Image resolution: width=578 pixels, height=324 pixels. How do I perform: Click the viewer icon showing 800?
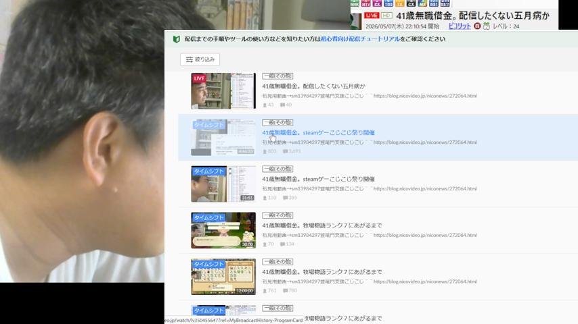(265, 151)
